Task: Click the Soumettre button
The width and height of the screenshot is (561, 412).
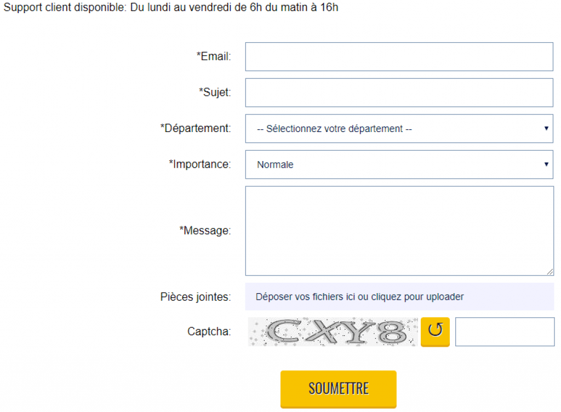Action: click(338, 389)
